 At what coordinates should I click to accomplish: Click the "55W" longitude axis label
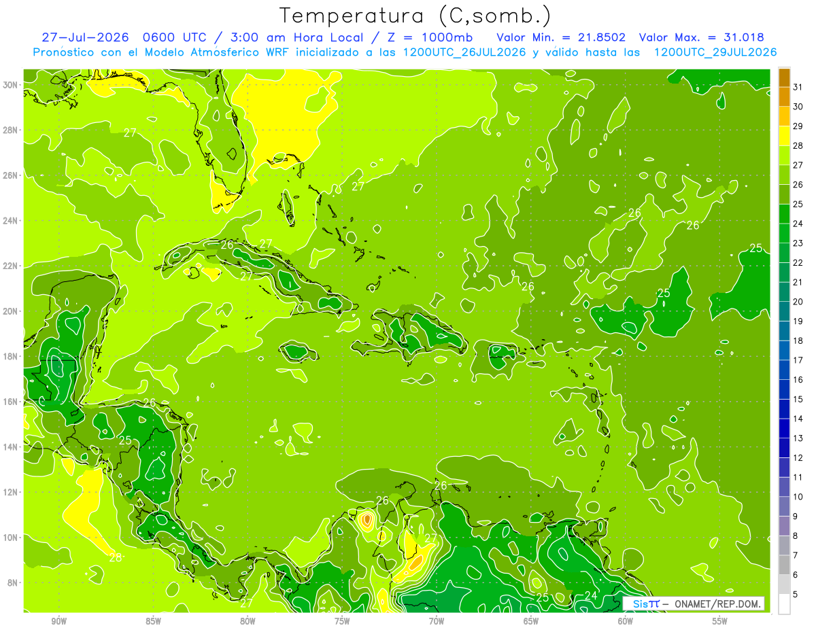721,622
